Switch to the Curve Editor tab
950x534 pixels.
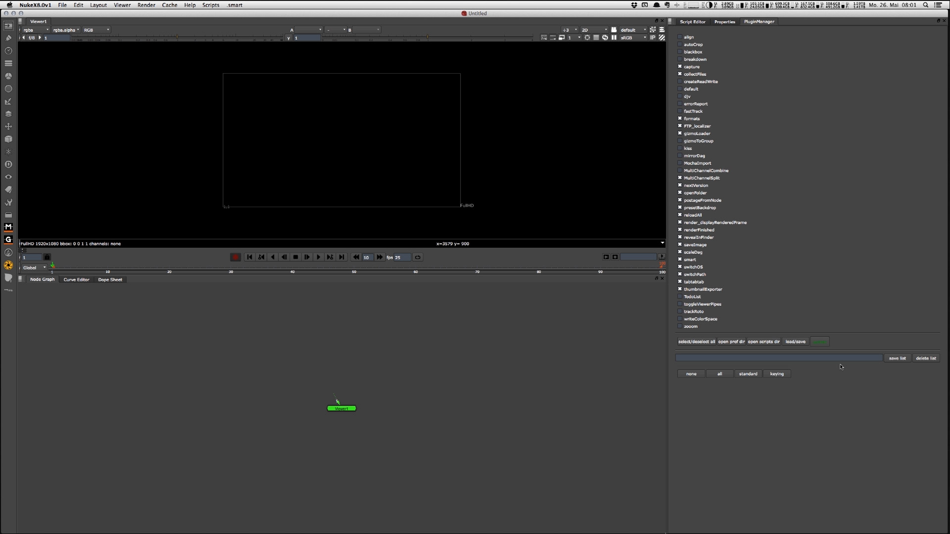point(76,280)
